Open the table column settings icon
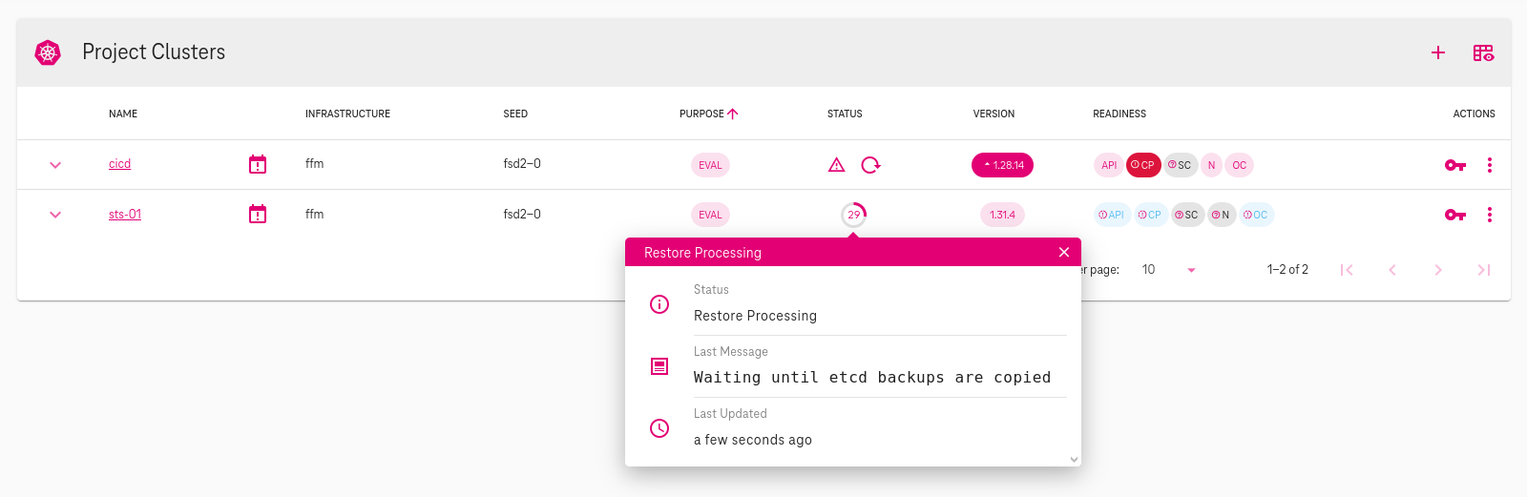The width and height of the screenshot is (1527, 497). tap(1482, 52)
